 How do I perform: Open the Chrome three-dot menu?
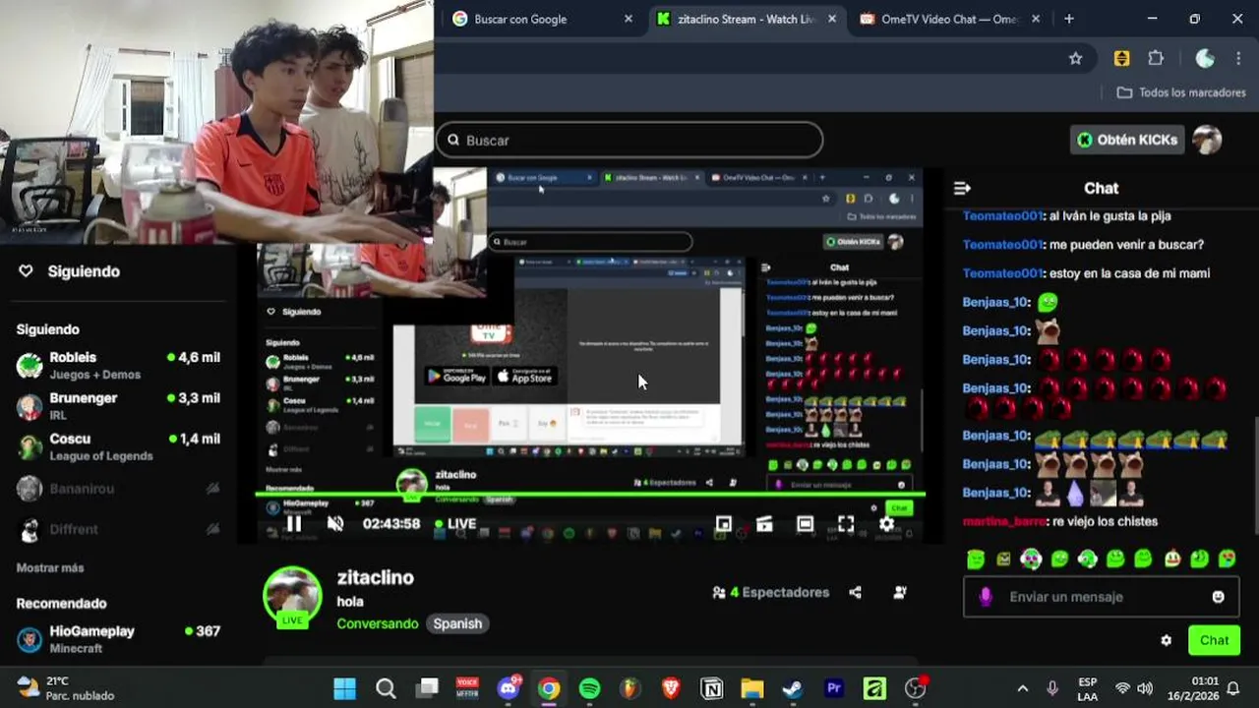(x=1237, y=58)
